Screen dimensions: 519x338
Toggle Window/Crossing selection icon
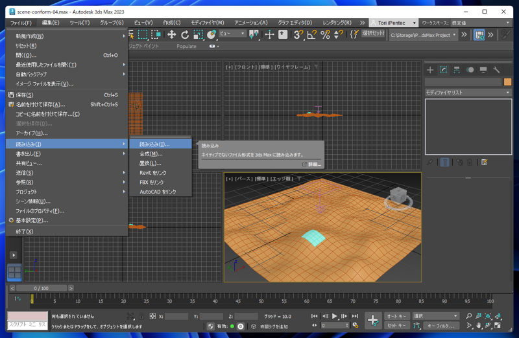pos(156,34)
